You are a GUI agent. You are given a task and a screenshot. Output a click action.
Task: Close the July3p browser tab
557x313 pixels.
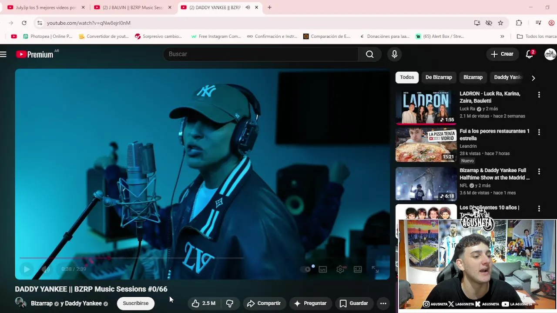tap(83, 7)
